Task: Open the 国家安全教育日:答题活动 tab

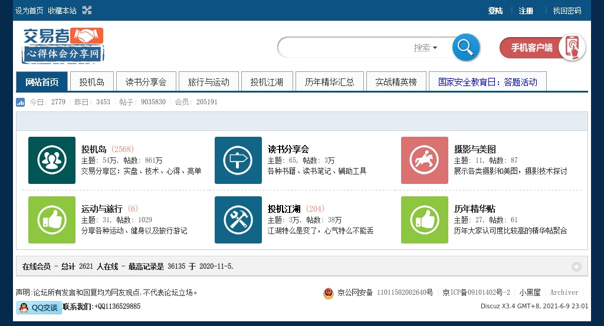Action: [x=487, y=82]
